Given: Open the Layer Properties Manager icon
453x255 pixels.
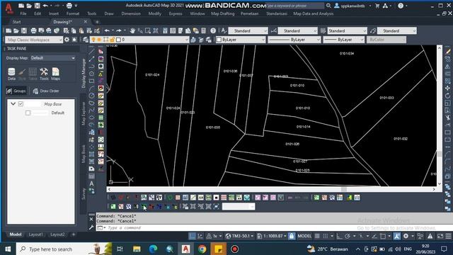Looking at the screenshot, I should tap(86, 40).
